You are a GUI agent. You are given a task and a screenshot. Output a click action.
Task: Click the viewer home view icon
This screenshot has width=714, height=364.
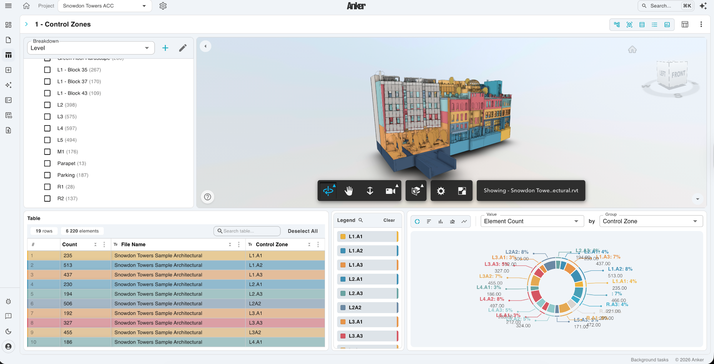tap(633, 50)
